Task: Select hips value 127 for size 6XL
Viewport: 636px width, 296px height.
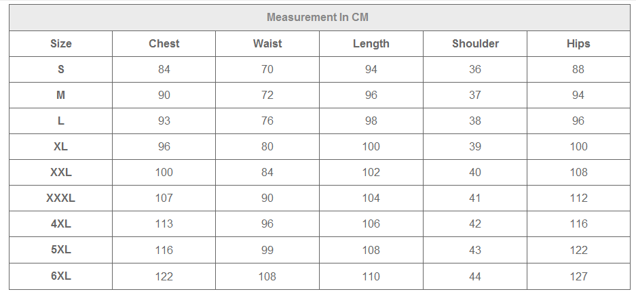Action: 578,276
